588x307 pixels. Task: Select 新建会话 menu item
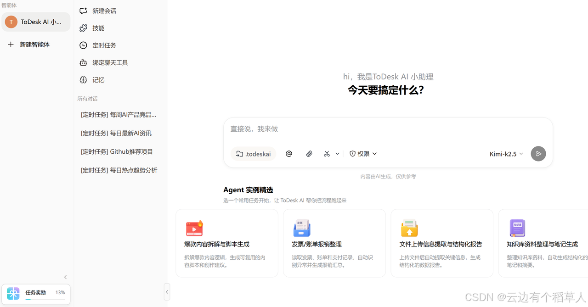click(120, 11)
